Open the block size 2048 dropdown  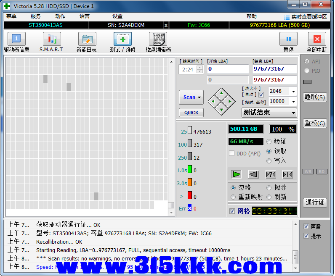click(294, 91)
